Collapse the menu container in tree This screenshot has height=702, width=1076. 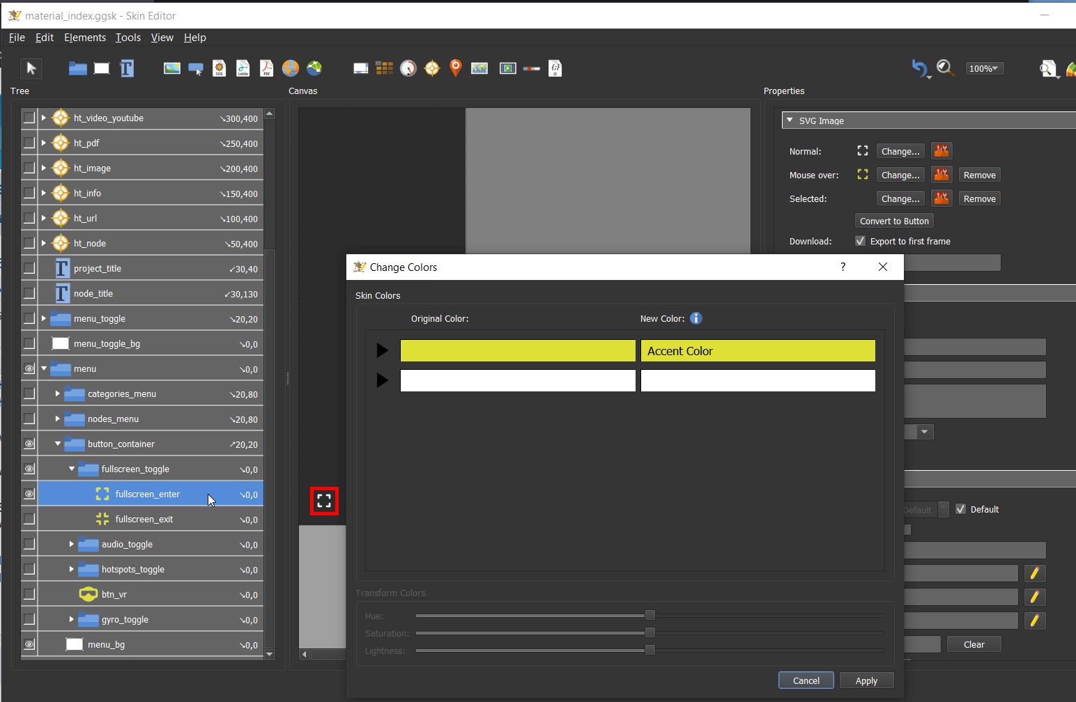(x=44, y=368)
